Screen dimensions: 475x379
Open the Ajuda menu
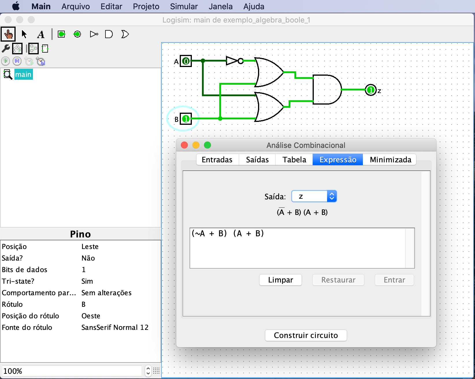pos(254,6)
